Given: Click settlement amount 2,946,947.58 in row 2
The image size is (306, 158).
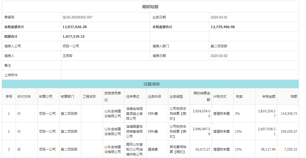Looking at the screenshot, I should (x=201, y=132).
